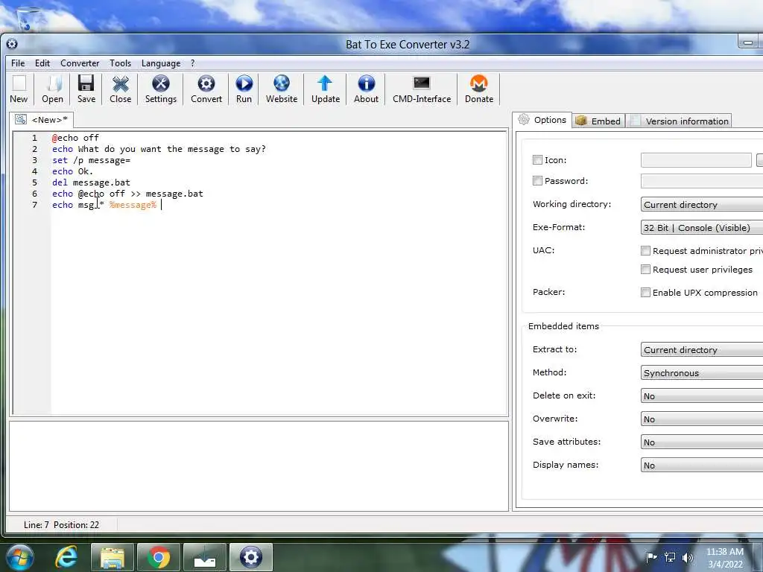Click editor line 1 '@echo off'
The height and width of the screenshot is (572, 763).
[x=75, y=138]
